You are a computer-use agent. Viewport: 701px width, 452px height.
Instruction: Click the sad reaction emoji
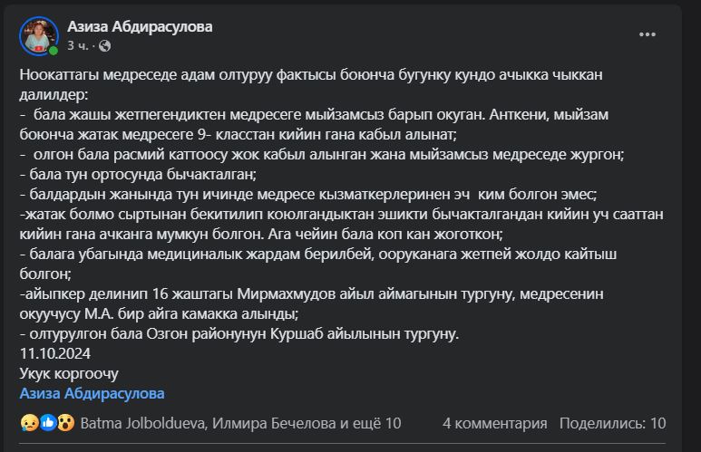coord(28,423)
